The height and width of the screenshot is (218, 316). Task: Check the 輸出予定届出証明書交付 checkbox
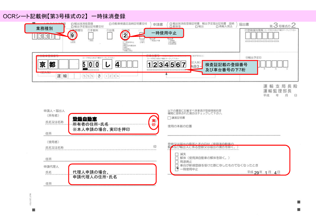pyautogui.click(x=72, y=27)
